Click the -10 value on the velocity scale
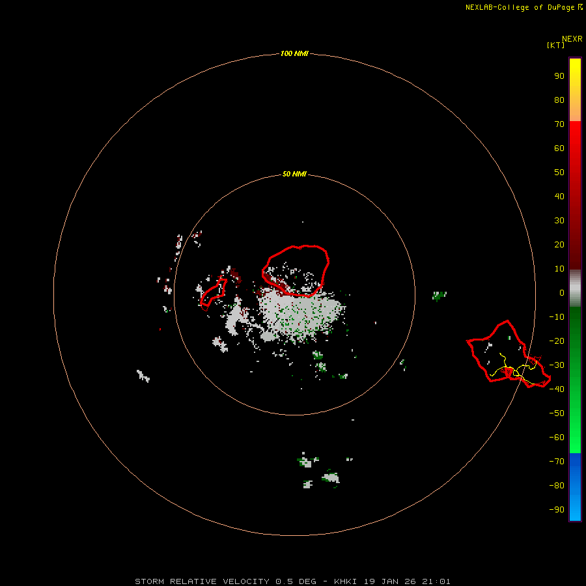The width and height of the screenshot is (586, 586). click(557, 317)
